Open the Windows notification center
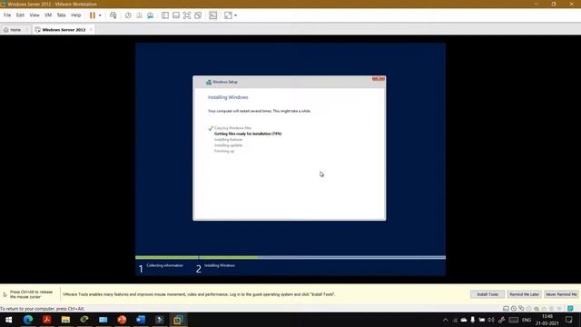 point(569,320)
